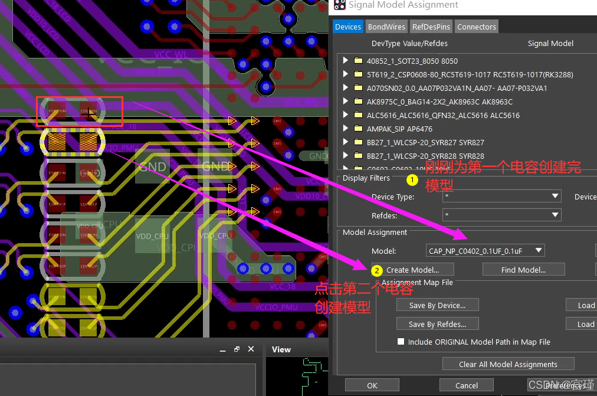Select BB27_1_WLCSP-20_SYR827 row text

click(x=425, y=143)
